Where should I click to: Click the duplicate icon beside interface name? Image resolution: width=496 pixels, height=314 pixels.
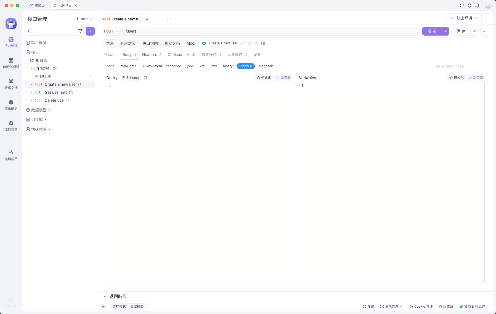250,43
